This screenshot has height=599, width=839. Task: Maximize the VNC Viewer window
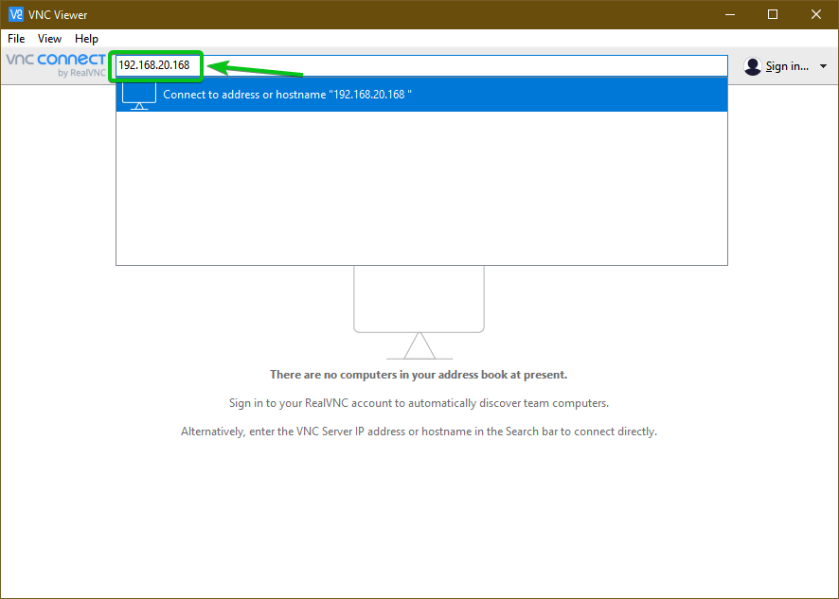(773, 14)
